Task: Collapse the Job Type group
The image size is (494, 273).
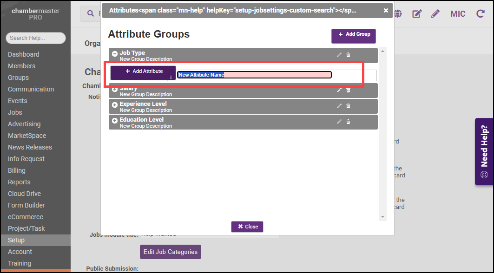Action: (x=115, y=54)
